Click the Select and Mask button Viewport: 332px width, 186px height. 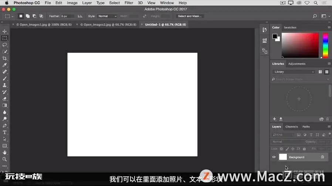click(190, 16)
